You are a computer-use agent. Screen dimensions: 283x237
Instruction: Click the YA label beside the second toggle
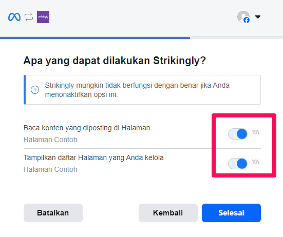click(256, 162)
